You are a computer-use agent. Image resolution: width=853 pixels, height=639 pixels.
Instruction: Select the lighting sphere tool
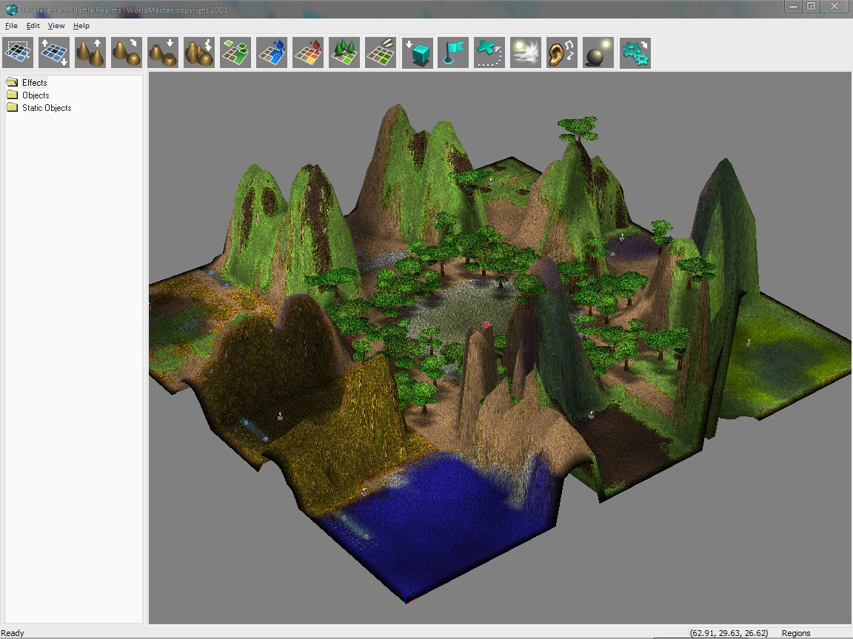coord(598,53)
